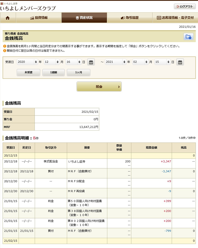This screenshot has height=248, width=198.
Task: Select the 1ヶ月 period button
Action: 78,73
